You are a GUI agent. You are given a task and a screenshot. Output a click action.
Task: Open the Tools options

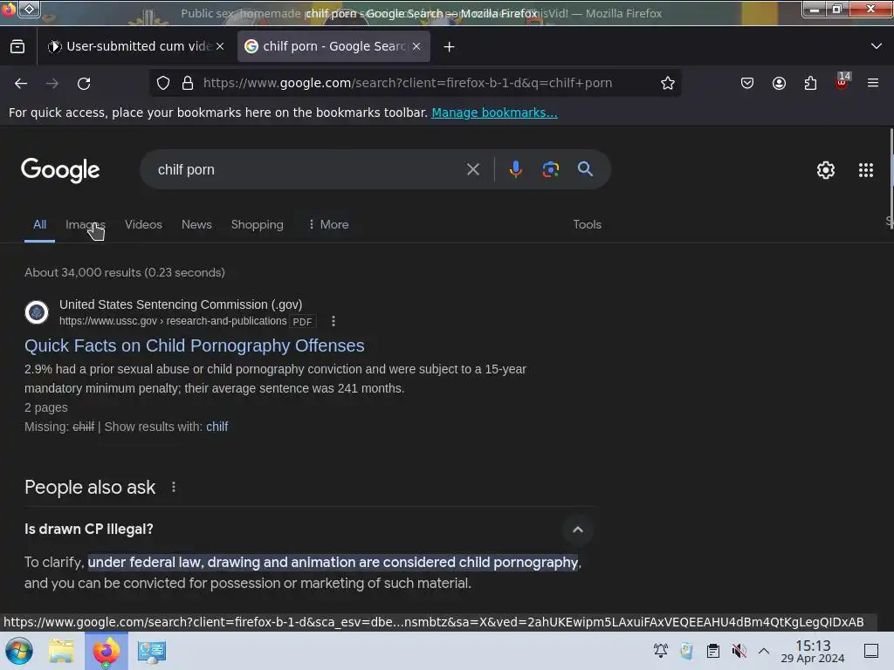(588, 224)
